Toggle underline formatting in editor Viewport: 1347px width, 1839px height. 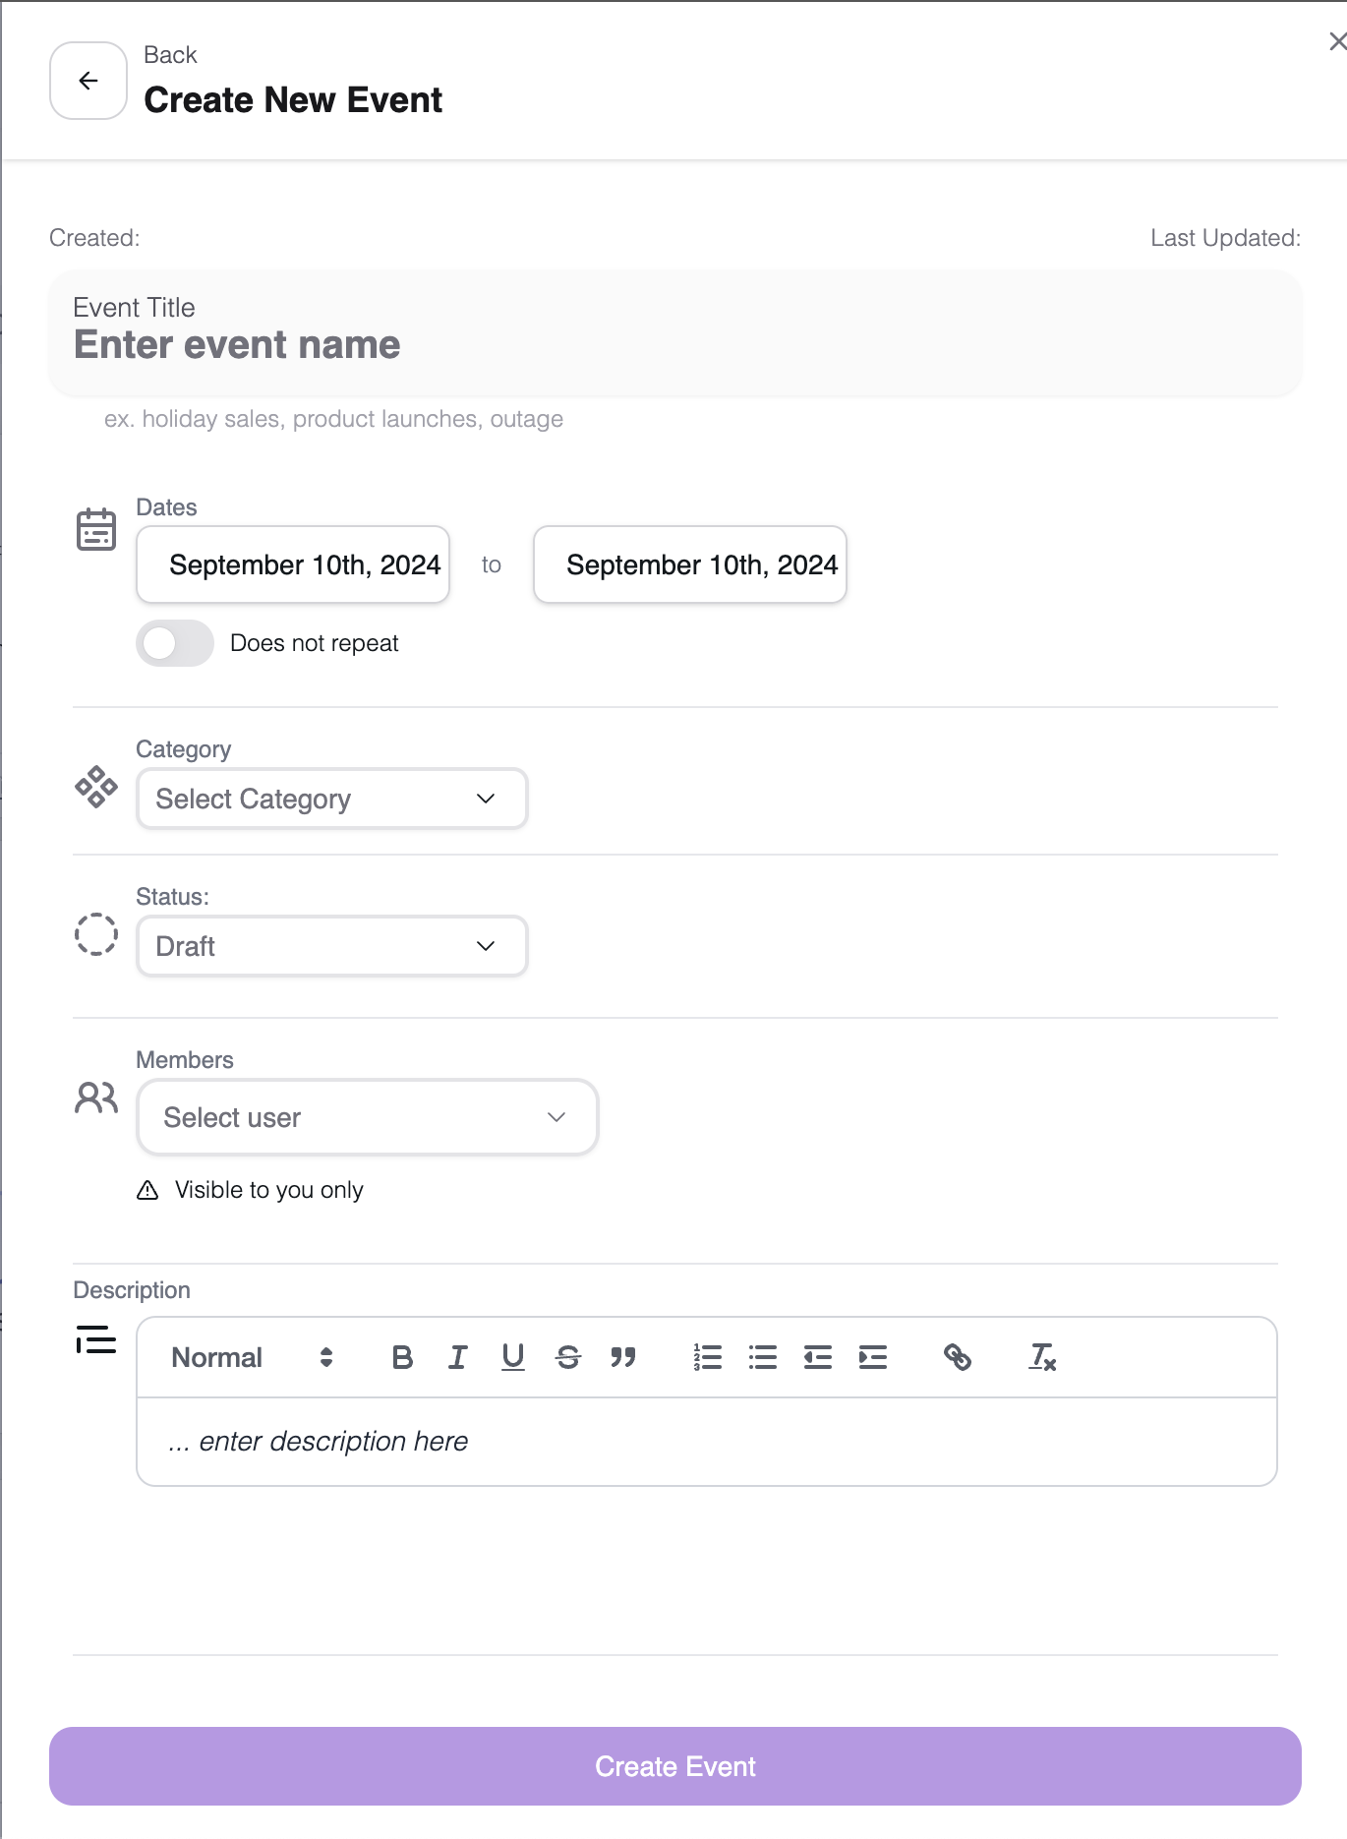pyautogui.click(x=512, y=1357)
